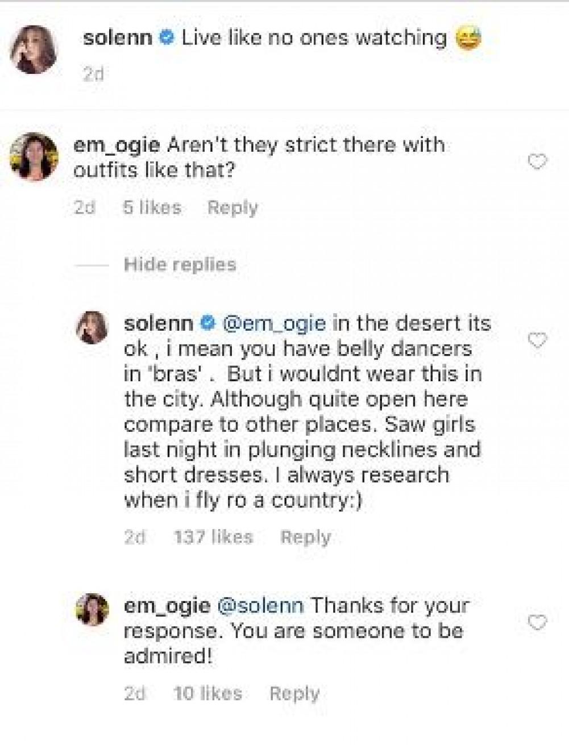This screenshot has height=745, width=569.
Task: Open em_ogie username on the first comment
Action: click(x=117, y=145)
